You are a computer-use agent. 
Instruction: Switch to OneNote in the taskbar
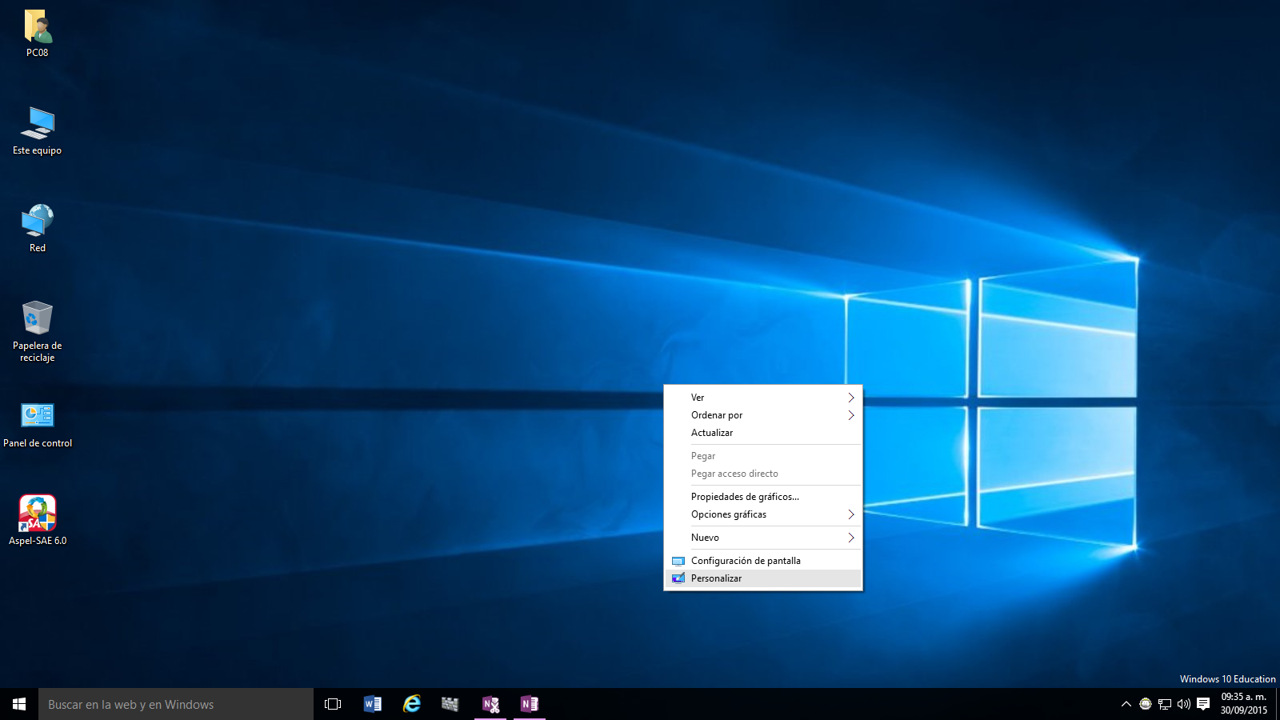529,704
